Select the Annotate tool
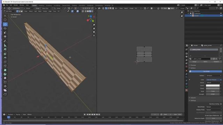This screenshot has width=223, height=125. click(5, 41)
